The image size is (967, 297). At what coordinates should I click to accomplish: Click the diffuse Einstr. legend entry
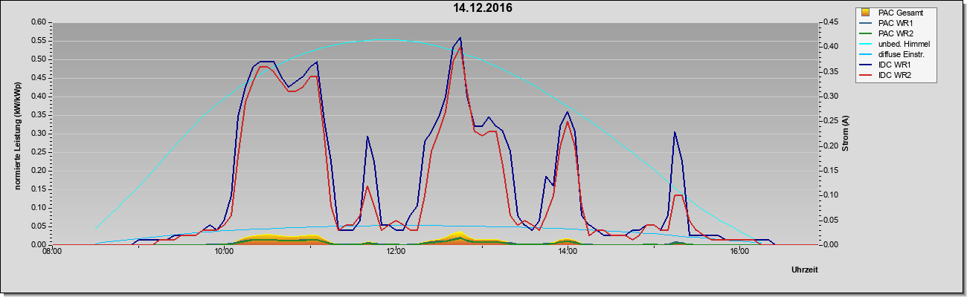[x=895, y=54]
